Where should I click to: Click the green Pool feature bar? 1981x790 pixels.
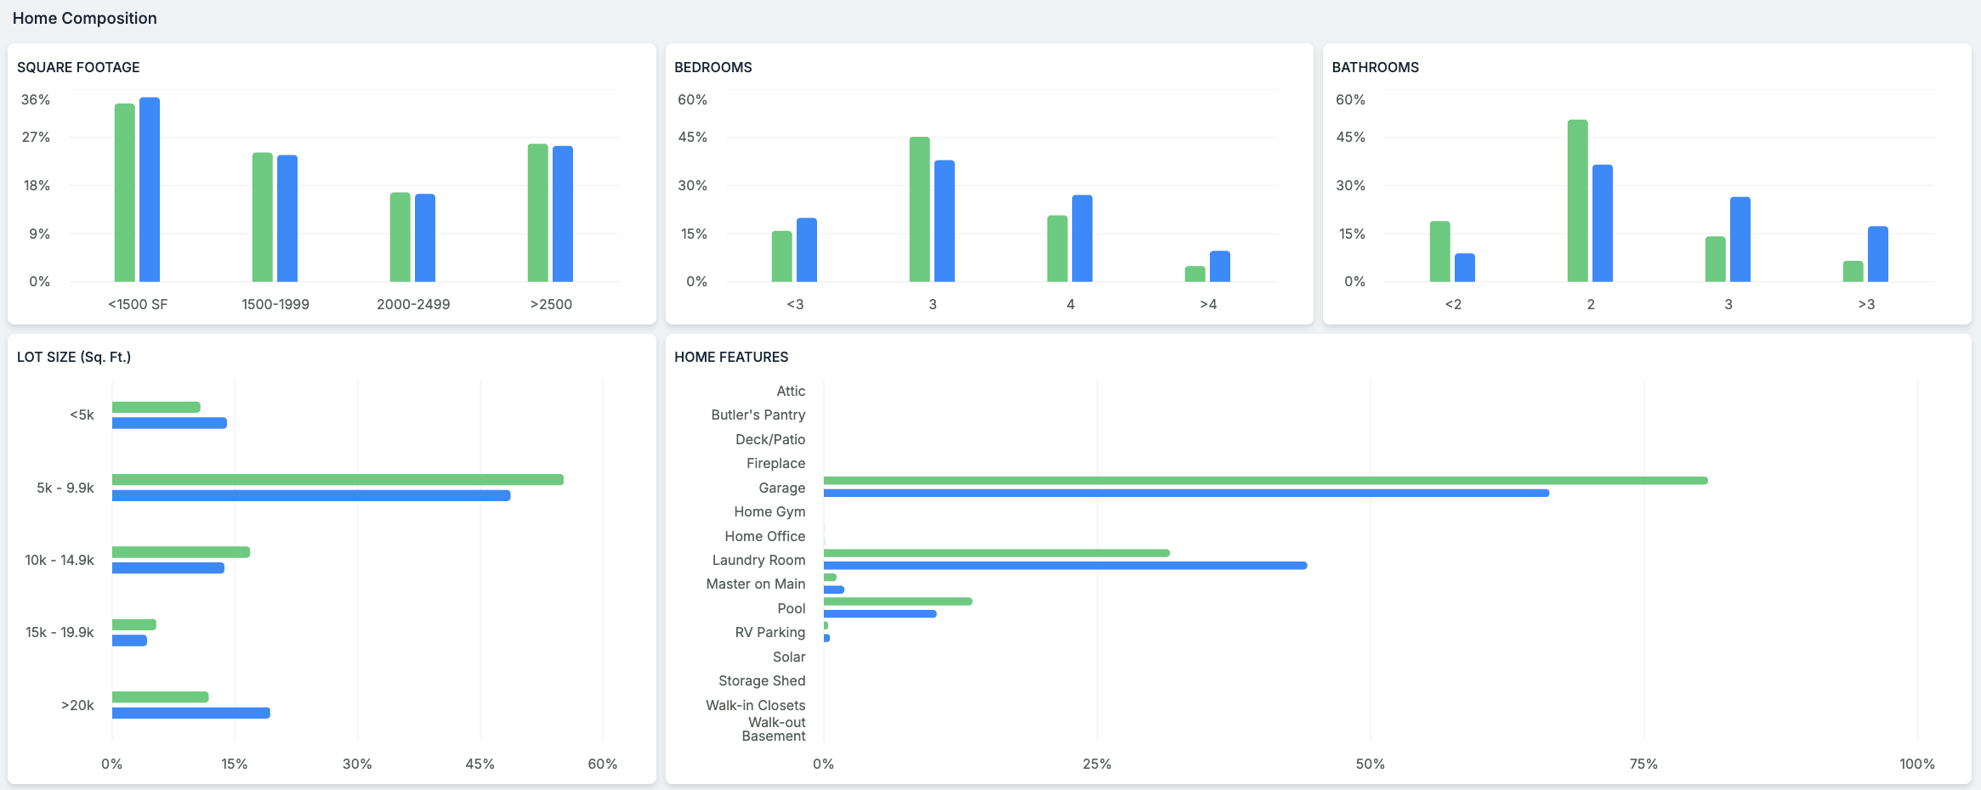(x=898, y=601)
